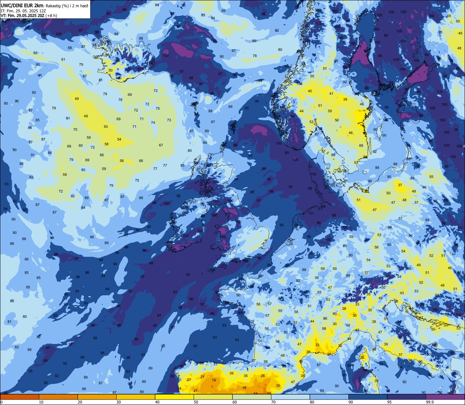Click the 'UWC/DINI EUR 2km' title text
The width and height of the screenshot is (465, 405).
(x=21, y=5)
